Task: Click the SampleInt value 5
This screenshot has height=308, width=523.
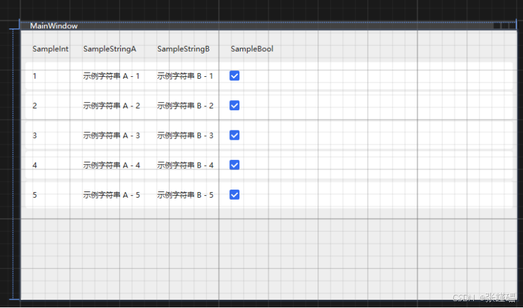Action: click(35, 195)
